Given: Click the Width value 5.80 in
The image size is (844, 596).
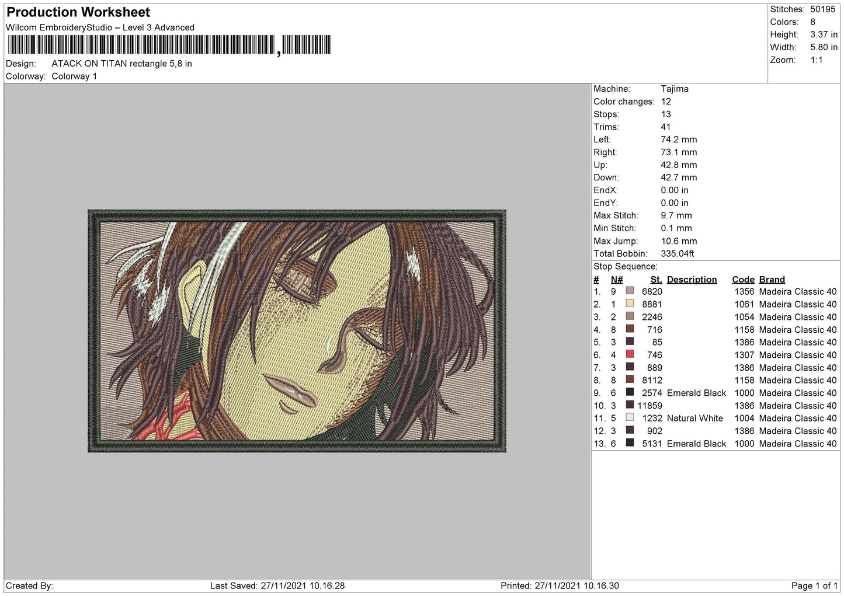Looking at the screenshot, I should 824,47.
